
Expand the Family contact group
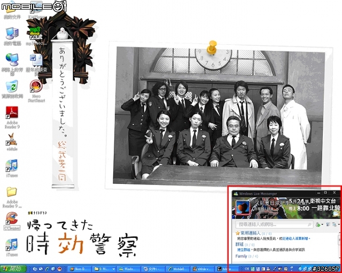[x=247, y=256]
